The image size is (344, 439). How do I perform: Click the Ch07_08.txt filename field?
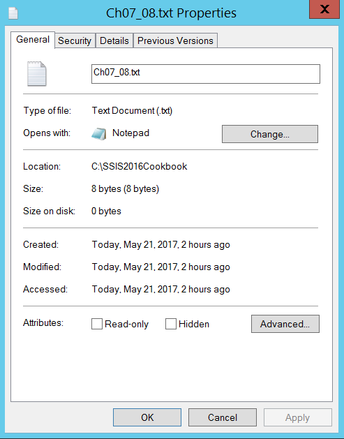point(206,74)
